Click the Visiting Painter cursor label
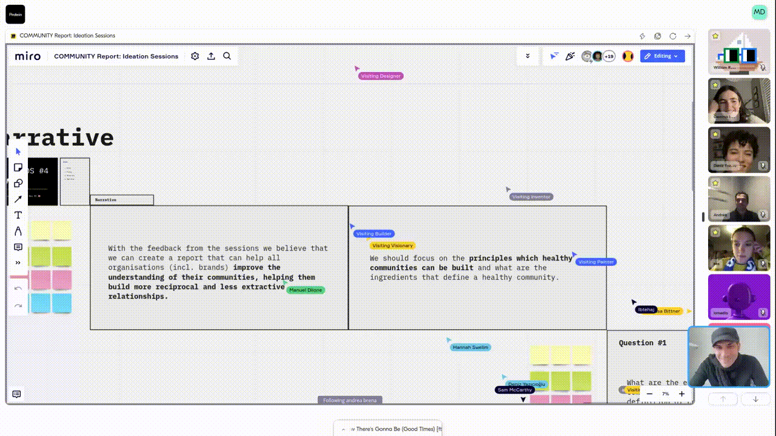The width and height of the screenshot is (776, 436). 597,262
